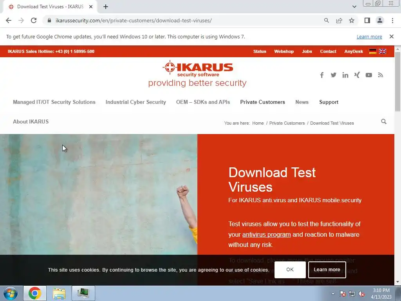The height and width of the screenshot is (301, 401).
Task: Go back with the browser back arrow
Action: 9,20
